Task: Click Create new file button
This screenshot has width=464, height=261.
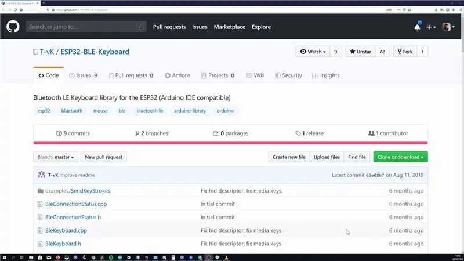Action: 289,157
